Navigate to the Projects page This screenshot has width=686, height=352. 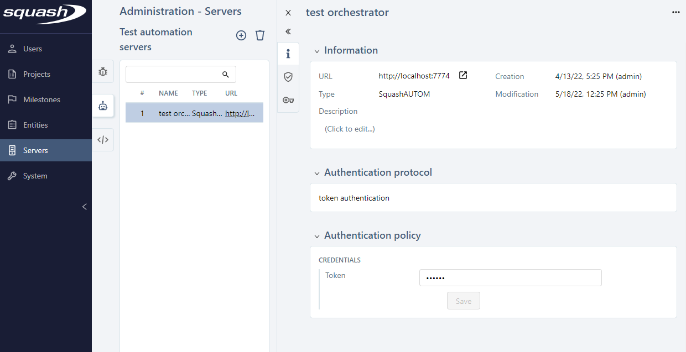37,74
